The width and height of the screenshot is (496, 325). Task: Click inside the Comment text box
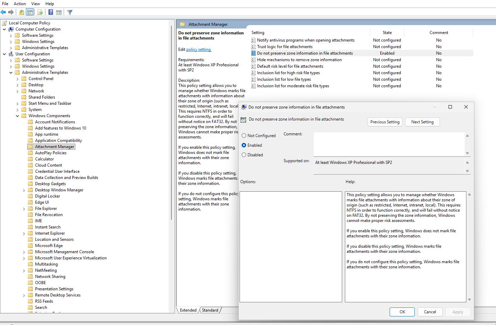coord(389,144)
